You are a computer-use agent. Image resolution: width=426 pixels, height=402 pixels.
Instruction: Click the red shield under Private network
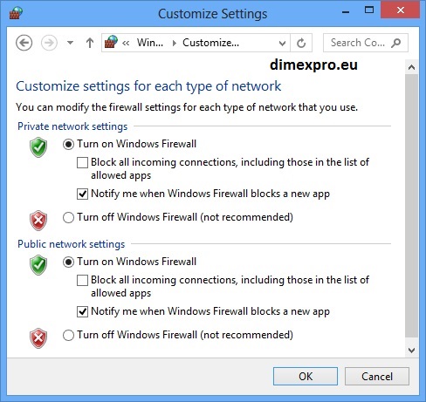click(38, 221)
